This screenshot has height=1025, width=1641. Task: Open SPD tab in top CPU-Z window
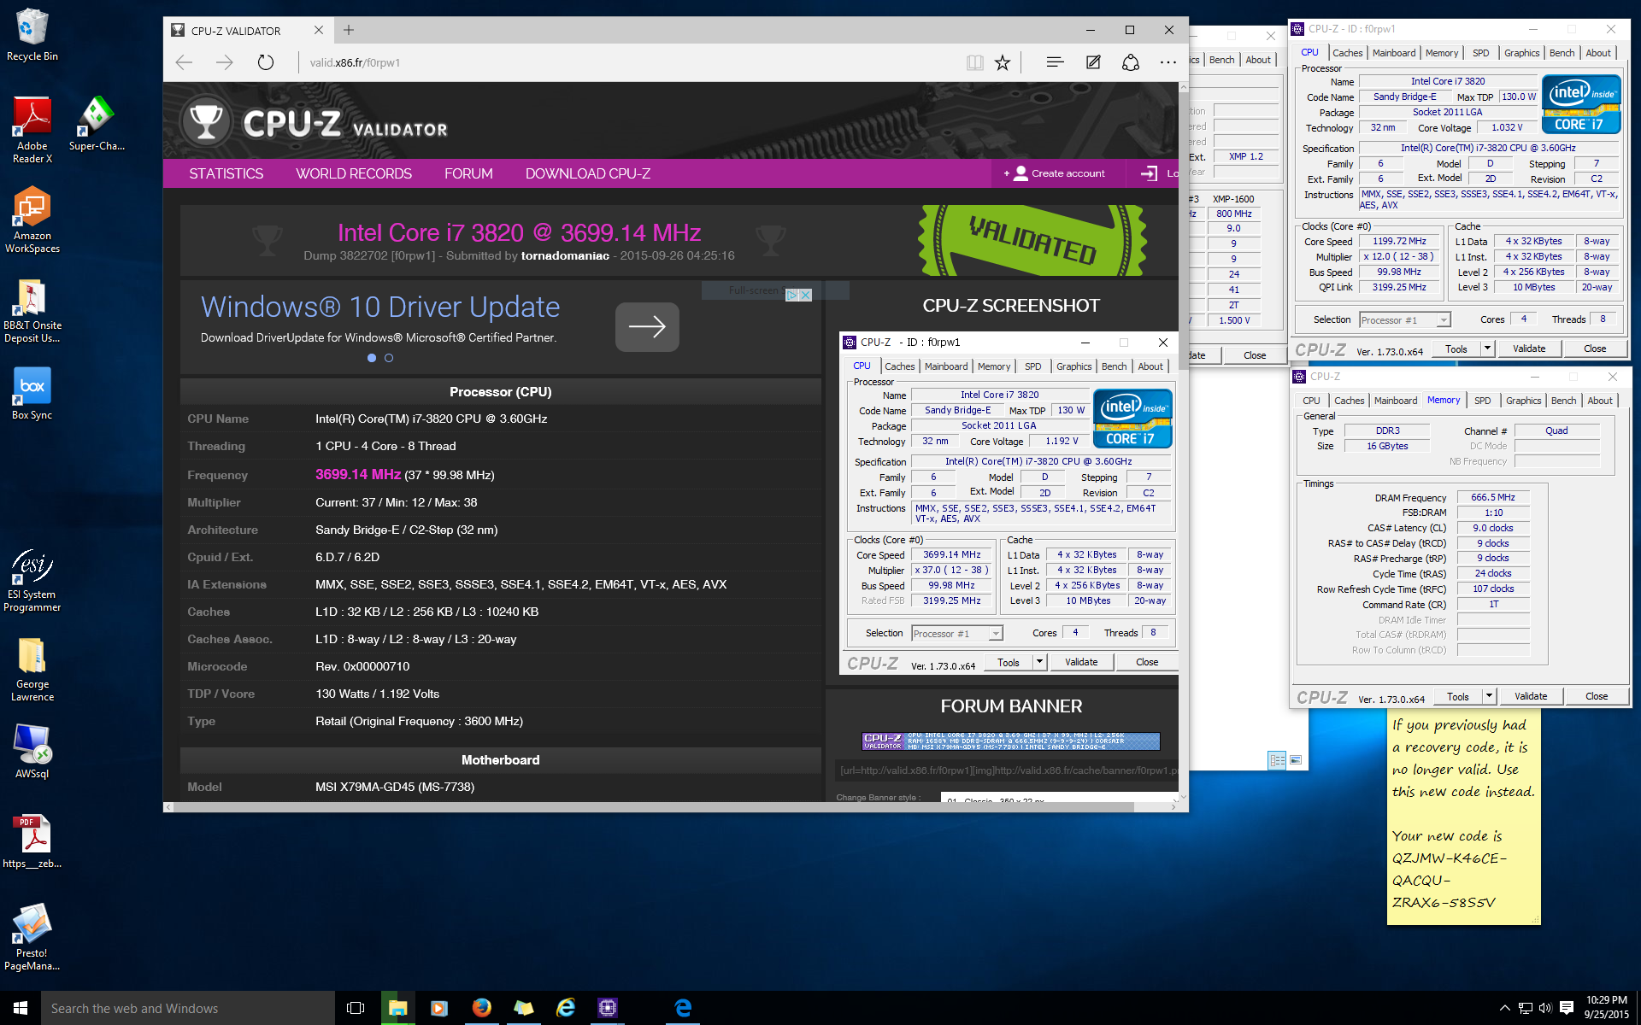(1480, 53)
